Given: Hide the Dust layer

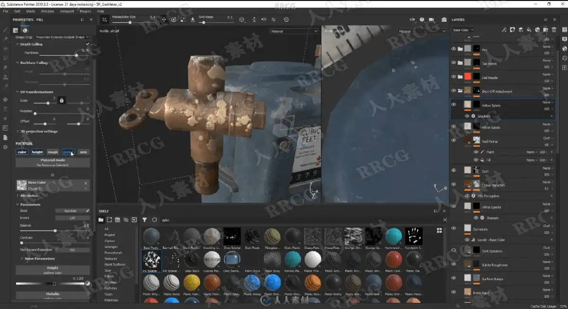Looking at the screenshot, I should pyautogui.click(x=453, y=170).
